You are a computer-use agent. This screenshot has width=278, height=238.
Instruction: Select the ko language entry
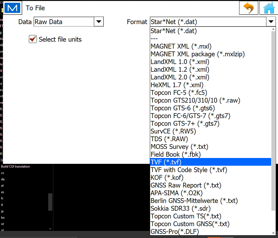point(3,218)
